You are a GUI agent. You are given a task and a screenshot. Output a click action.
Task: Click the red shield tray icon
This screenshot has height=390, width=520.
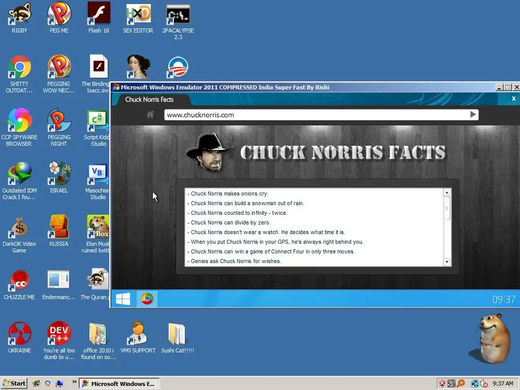442,383
